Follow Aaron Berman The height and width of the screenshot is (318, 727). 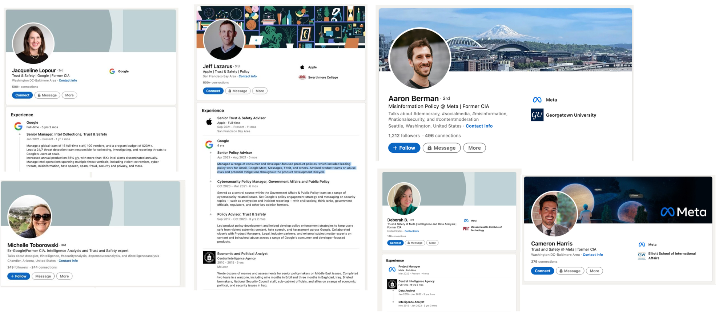(x=404, y=148)
